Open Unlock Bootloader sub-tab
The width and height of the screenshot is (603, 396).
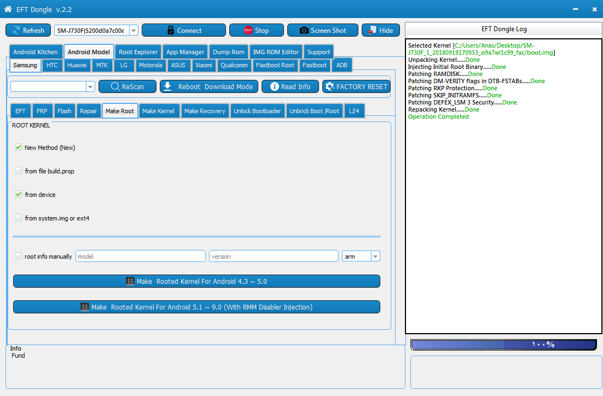coord(257,110)
